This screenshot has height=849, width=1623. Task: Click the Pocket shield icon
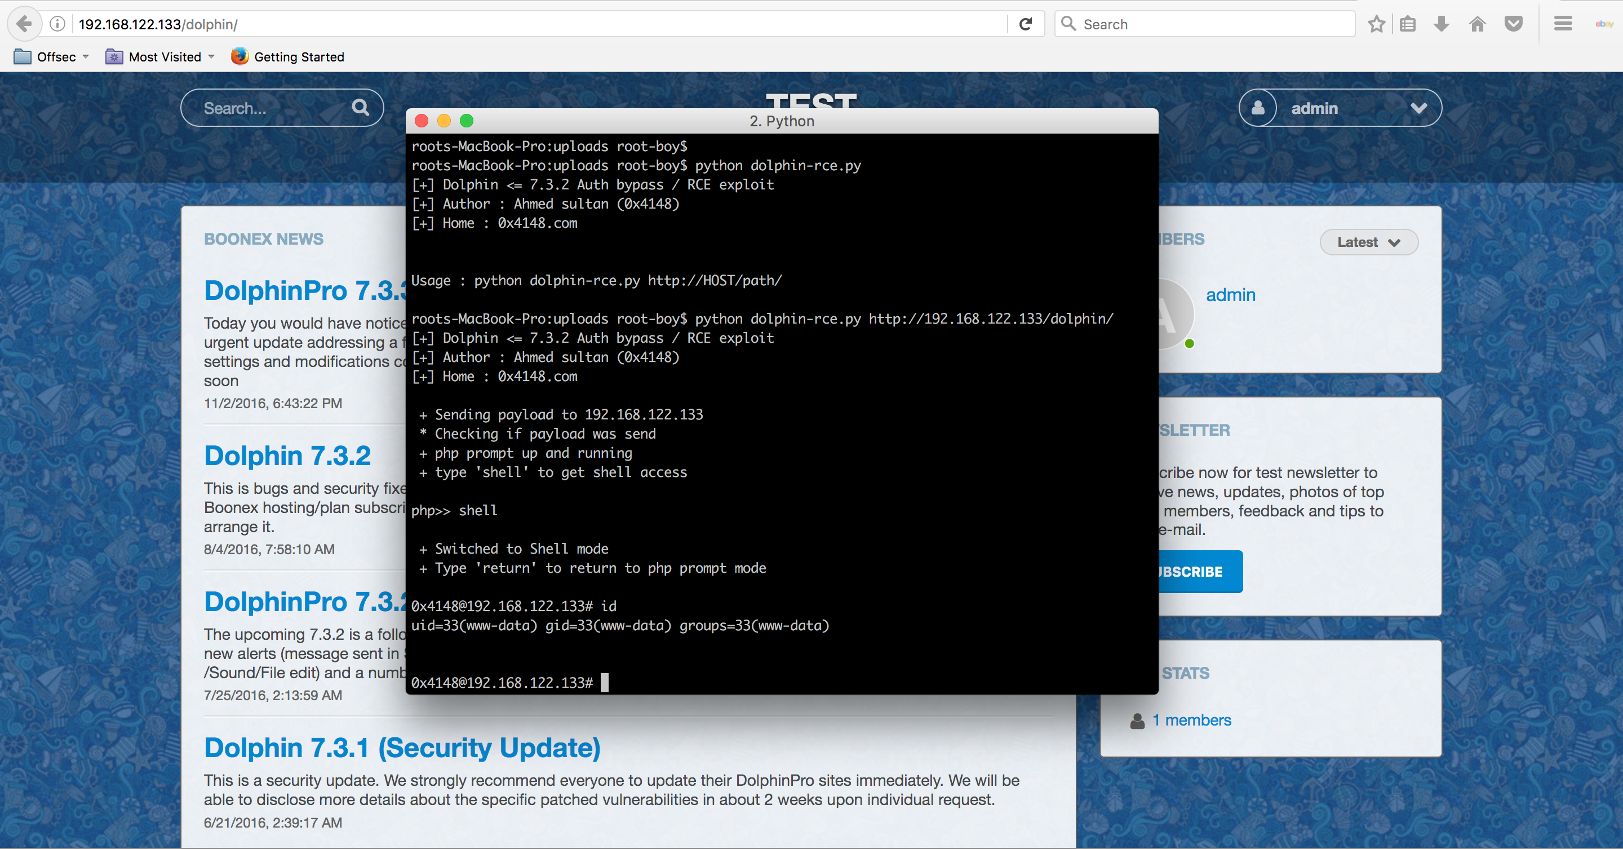click(x=1513, y=24)
